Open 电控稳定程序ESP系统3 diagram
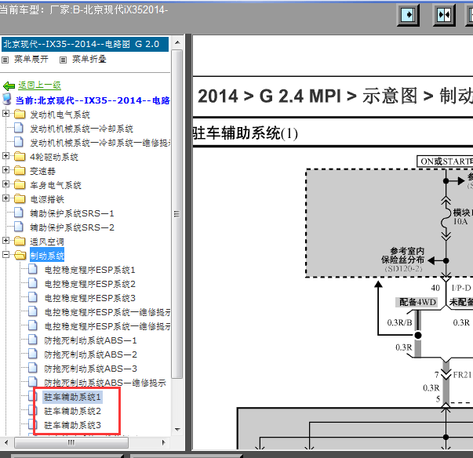Image resolution: width=473 pixels, height=458 pixels. click(x=90, y=298)
